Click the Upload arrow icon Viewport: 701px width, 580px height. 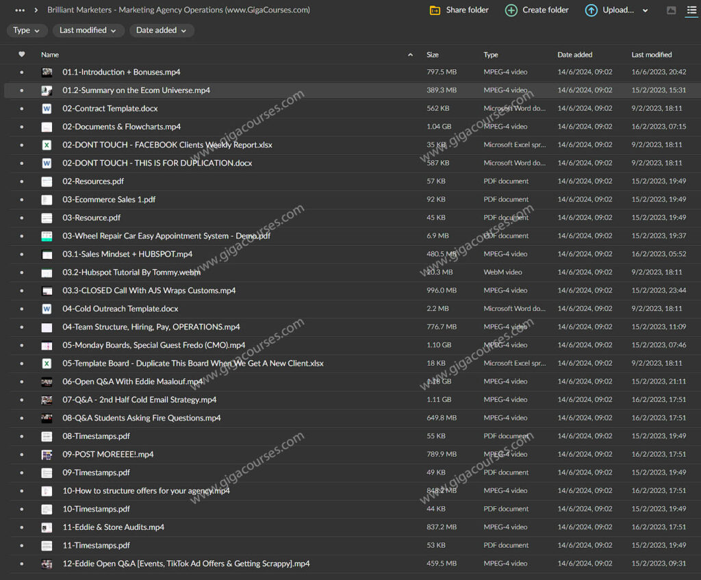[591, 10]
